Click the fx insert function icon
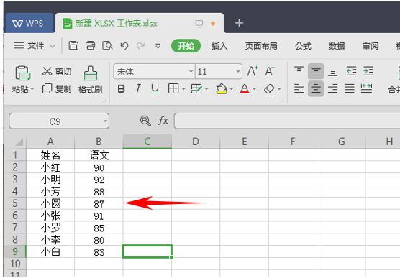This screenshot has width=400, height=278. 163,121
